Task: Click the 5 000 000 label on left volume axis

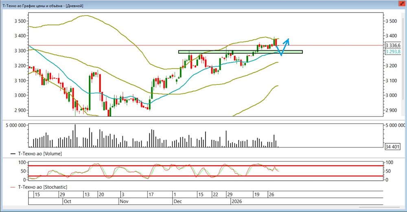Action: click(x=16, y=125)
